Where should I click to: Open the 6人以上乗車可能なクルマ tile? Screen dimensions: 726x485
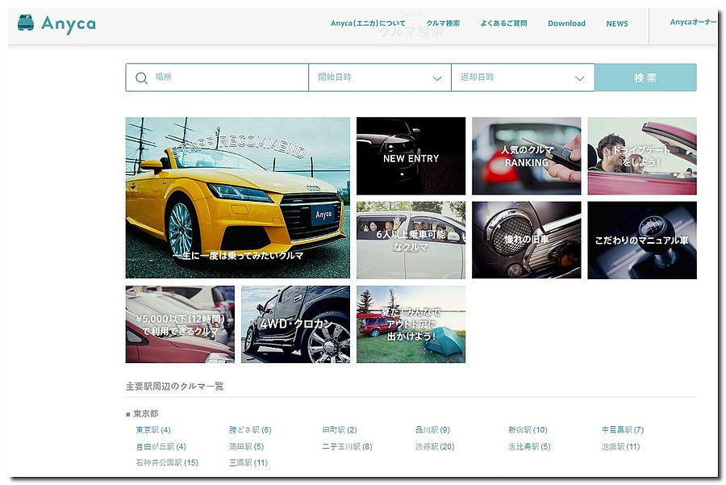411,240
